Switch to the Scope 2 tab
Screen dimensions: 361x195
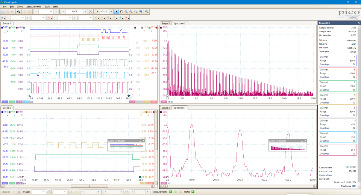pyautogui.click(x=7, y=108)
